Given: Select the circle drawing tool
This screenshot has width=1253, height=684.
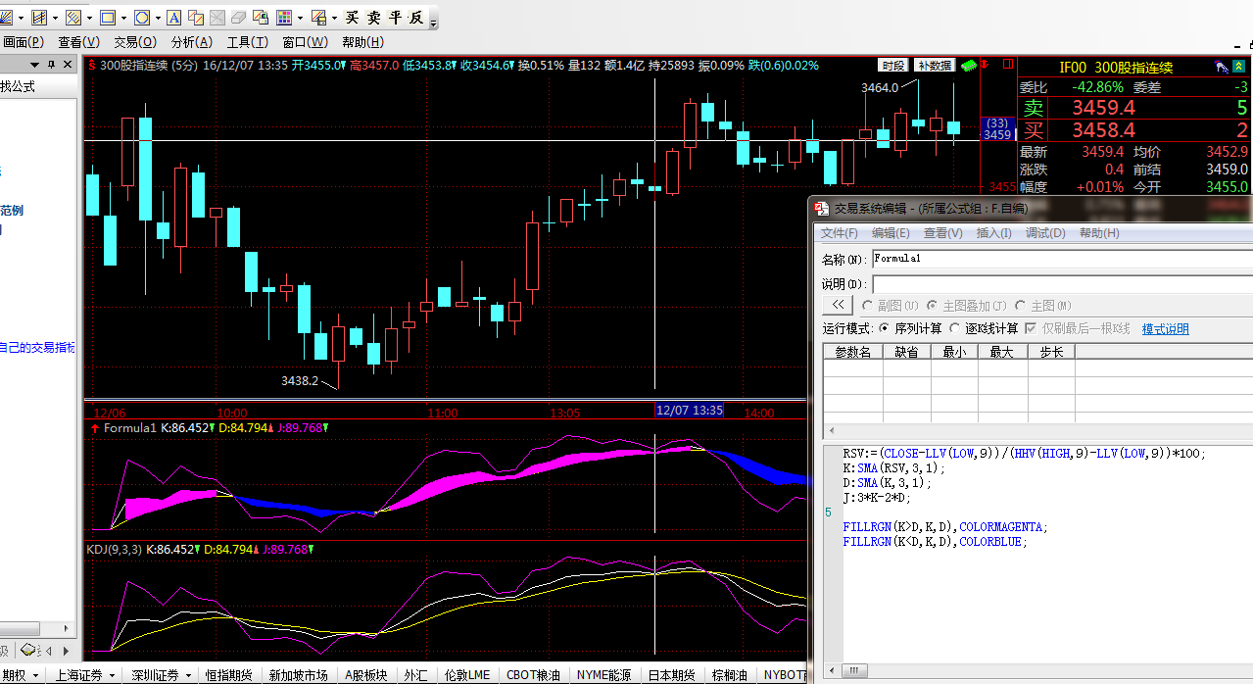Looking at the screenshot, I should [141, 18].
